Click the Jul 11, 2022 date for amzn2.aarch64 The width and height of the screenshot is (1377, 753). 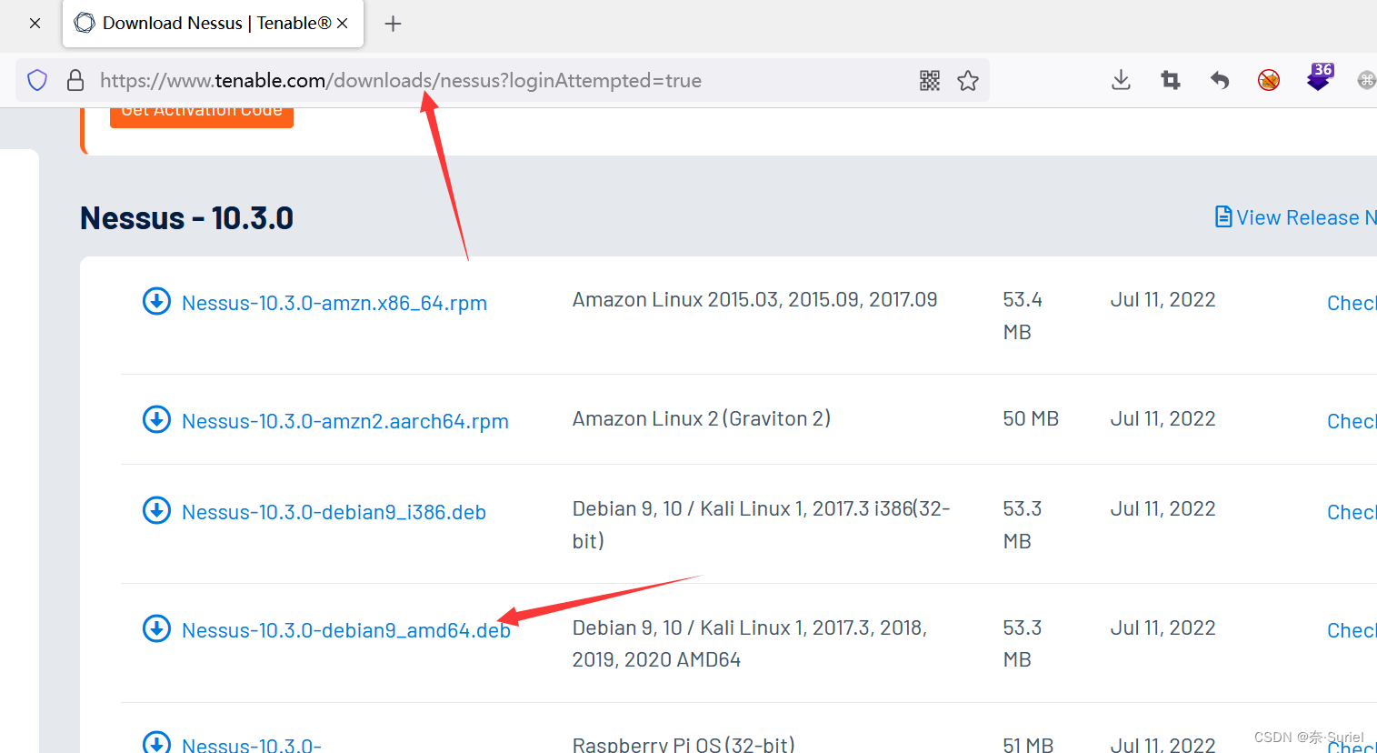point(1162,418)
